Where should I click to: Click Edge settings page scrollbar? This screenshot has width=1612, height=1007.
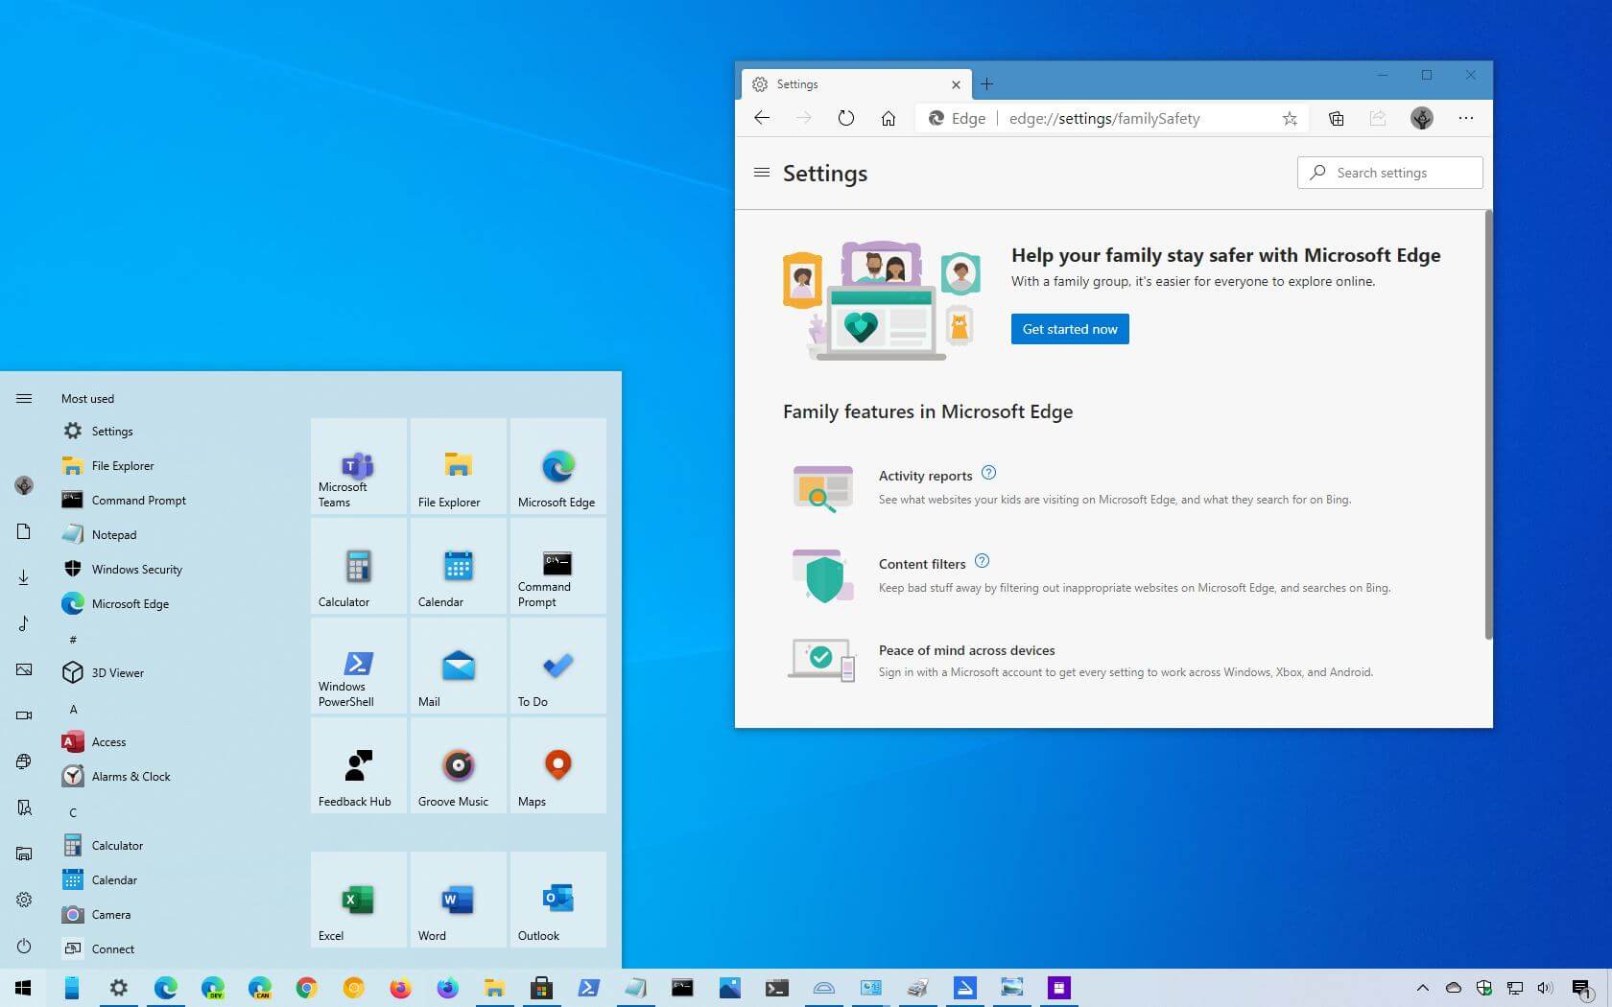pyautogui.click(x=1488, y=425)
